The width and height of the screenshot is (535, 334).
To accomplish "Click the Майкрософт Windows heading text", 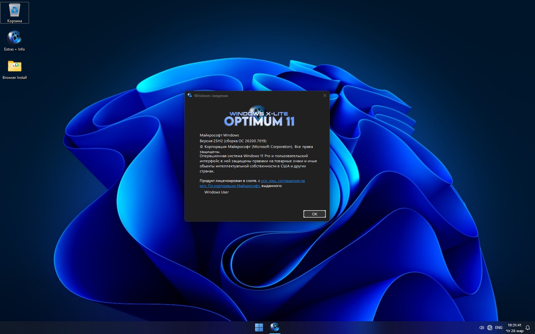I will tap(219, 135).
